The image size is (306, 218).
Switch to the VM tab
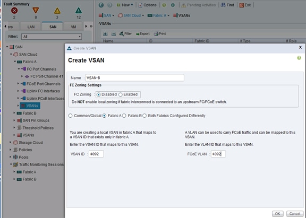[x=73, y=27]
